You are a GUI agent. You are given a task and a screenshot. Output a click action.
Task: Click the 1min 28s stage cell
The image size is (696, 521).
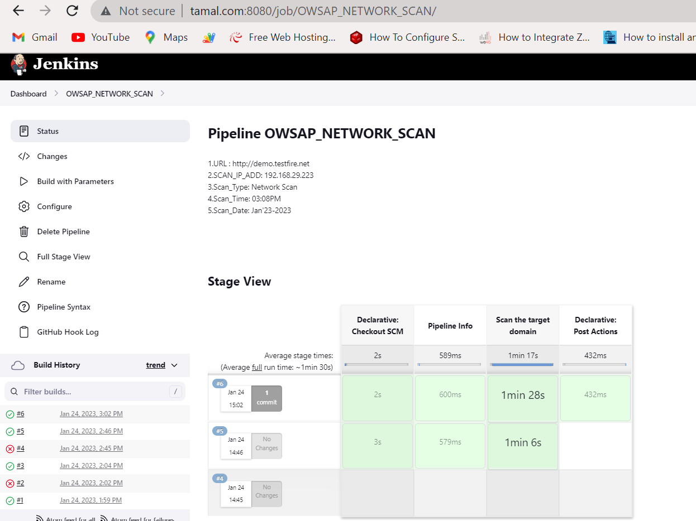click(522, 395)
